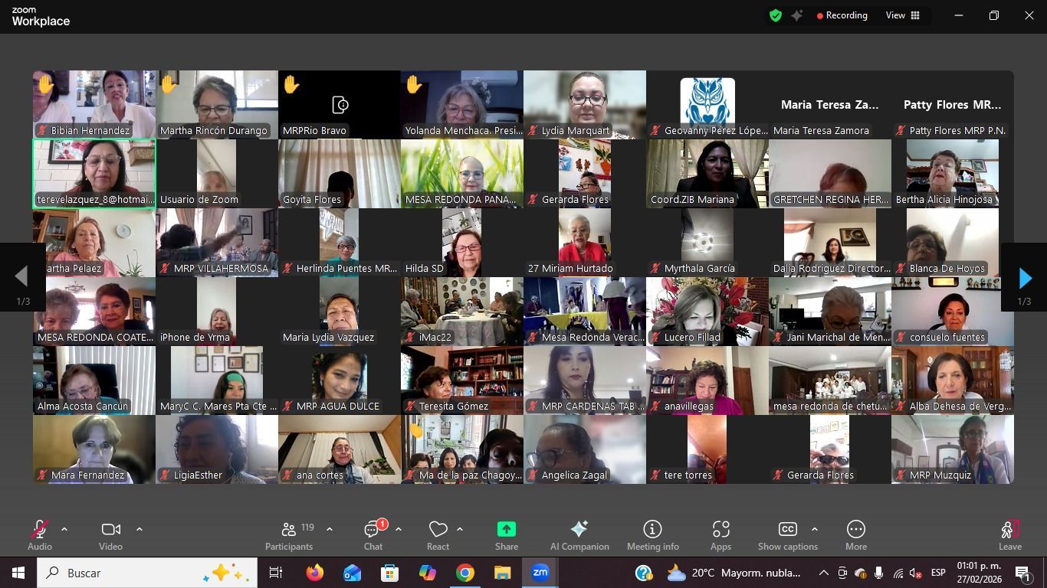Launch Google Chrome from the taskbar

pos(464,573)
